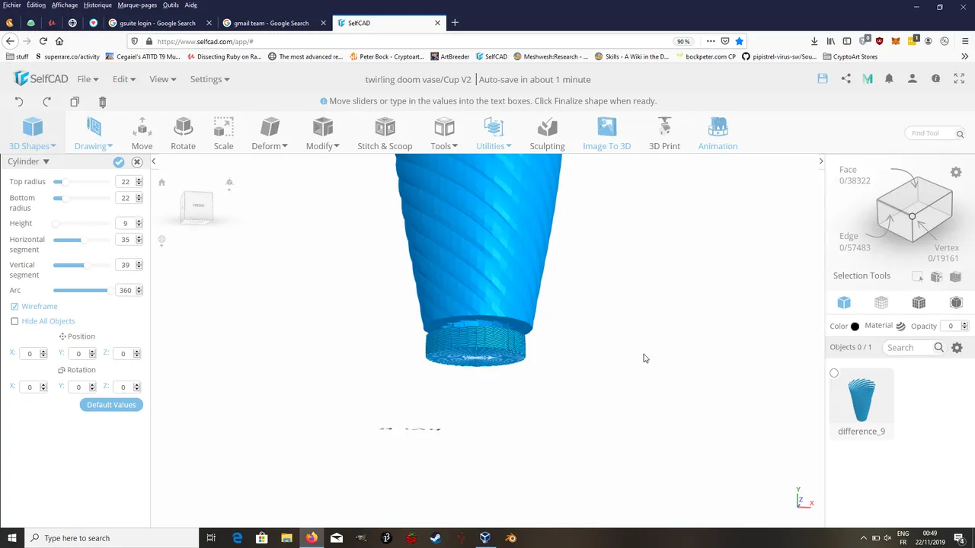
Task: Collapse the right panel arrow
Action: (820, 161)
